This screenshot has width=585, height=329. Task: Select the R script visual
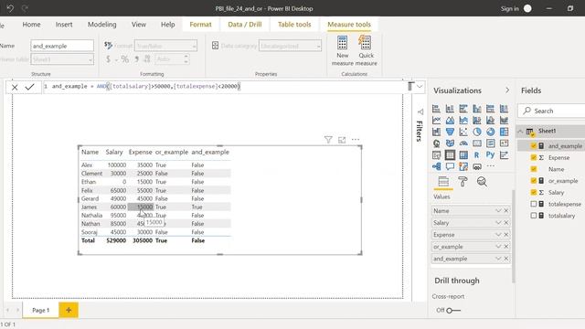[477, 154]
